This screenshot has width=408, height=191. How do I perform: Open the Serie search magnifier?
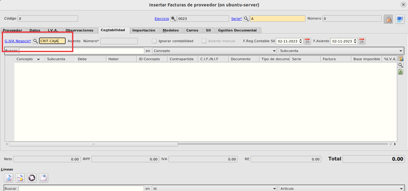[246, 19]
